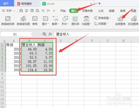Expand the 功能图 dropdown arrow
The image size is (139, 108).
click(91, 24)
